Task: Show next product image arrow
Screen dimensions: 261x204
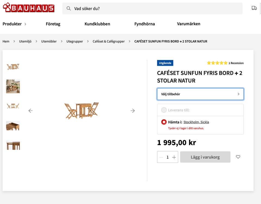Action: (x=132, y=111)
